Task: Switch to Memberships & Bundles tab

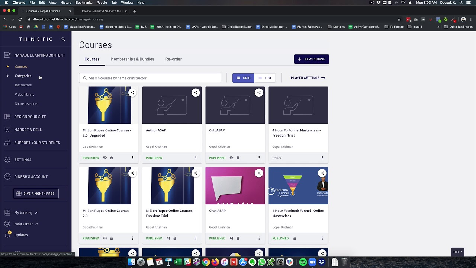Action: [x=132, y=59]
